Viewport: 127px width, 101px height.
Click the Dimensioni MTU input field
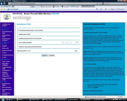tap(77, 51)
